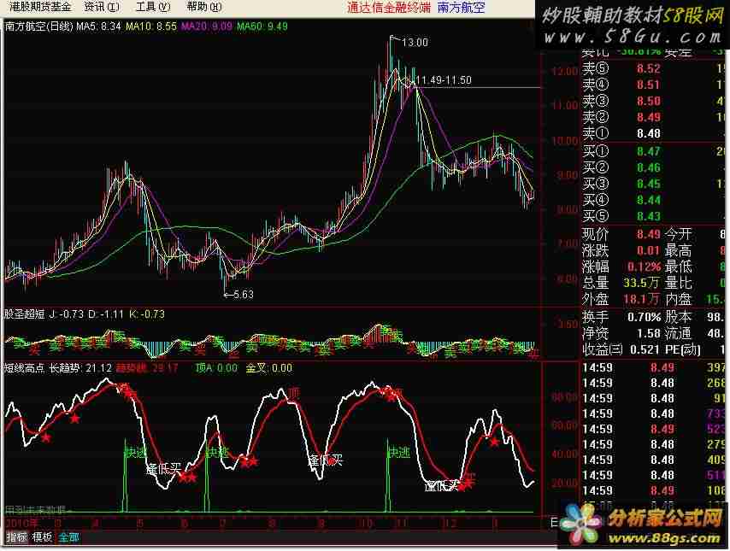Select the MA20: 9.09 indicator label

(x=206, y=26)
